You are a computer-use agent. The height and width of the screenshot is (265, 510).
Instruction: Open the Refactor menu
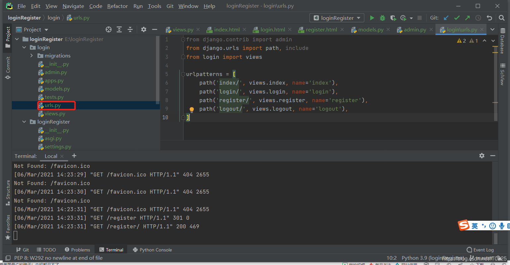[118, 6]
